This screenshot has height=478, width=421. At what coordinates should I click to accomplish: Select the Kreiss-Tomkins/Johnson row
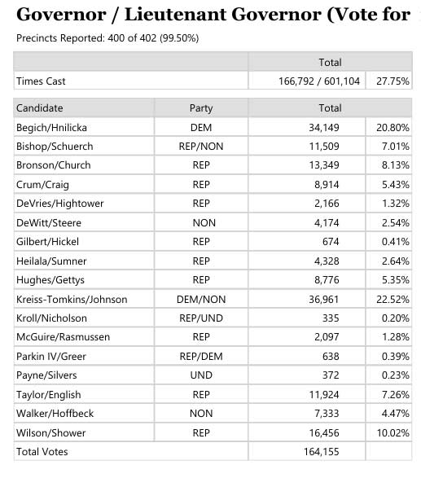tap(213, 299)
